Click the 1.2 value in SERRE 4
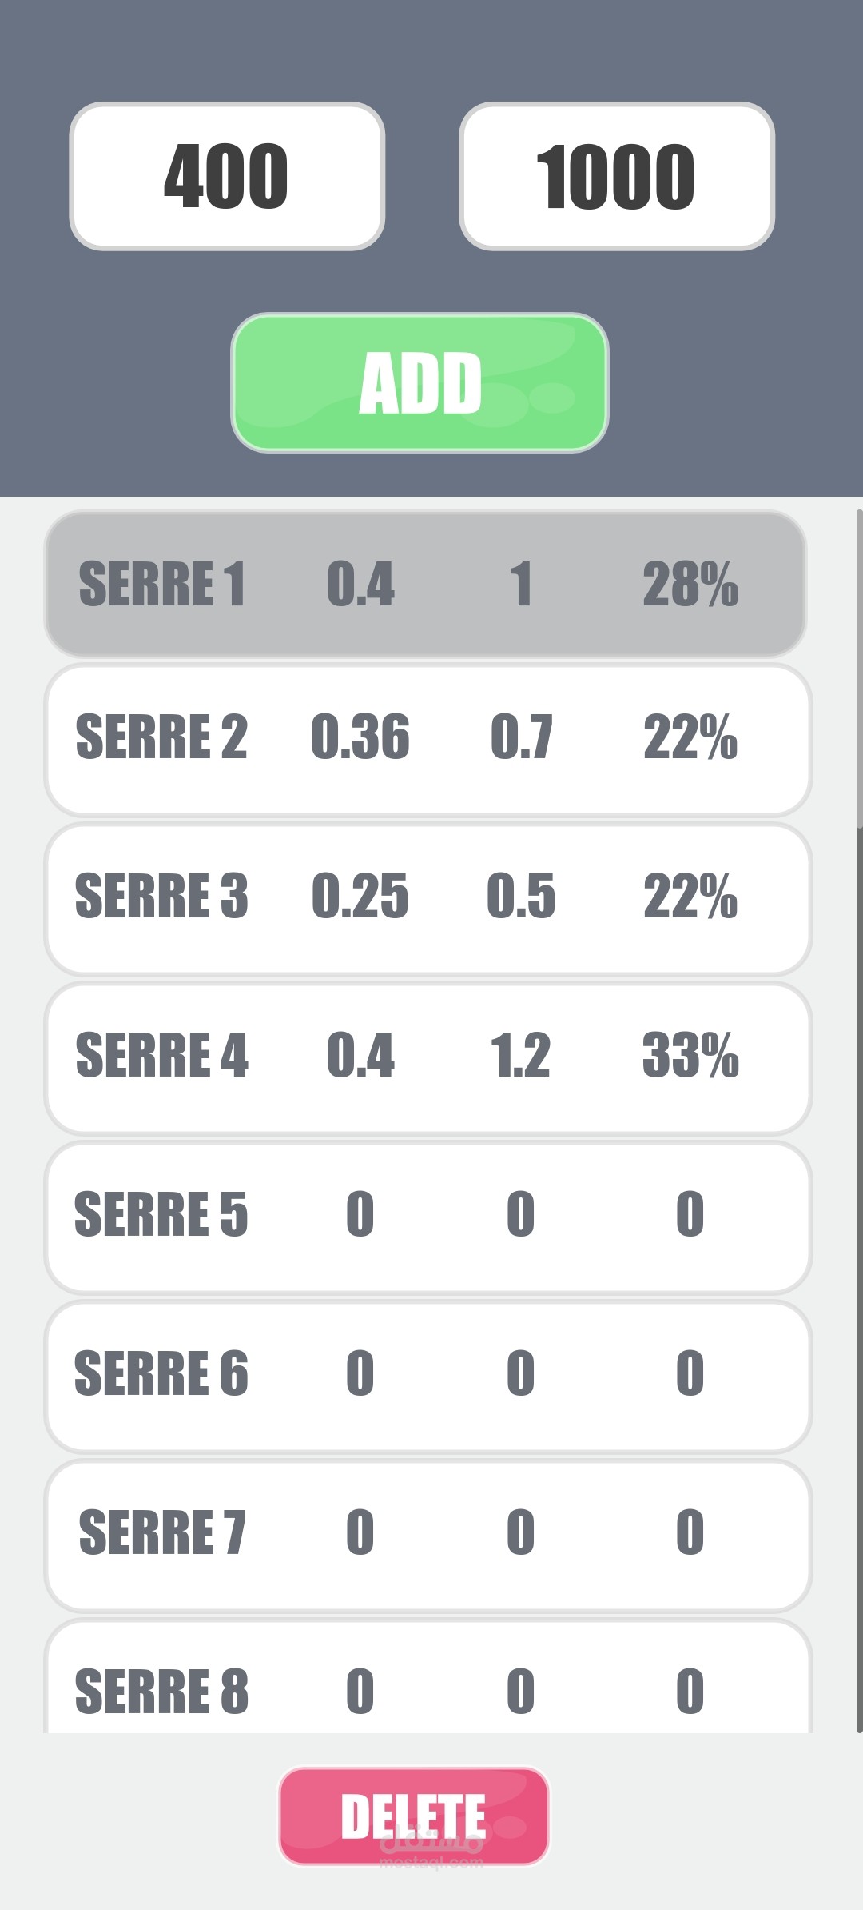The image size is (863, 1910). point(520,1056)
